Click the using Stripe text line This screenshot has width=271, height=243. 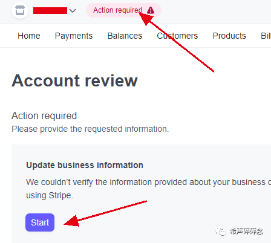coord(50,195)
